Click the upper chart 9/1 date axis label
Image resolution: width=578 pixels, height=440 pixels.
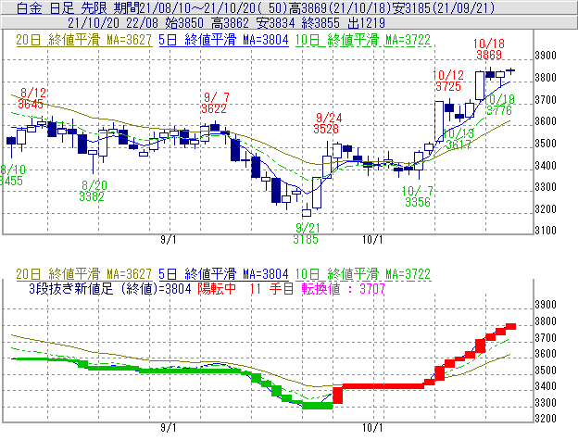[168, 240]
